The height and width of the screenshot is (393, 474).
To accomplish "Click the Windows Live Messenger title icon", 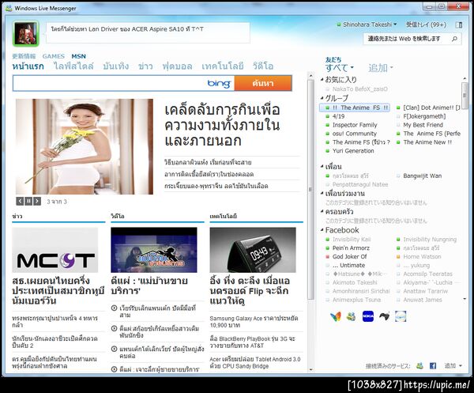I will (x=9, y=8).
